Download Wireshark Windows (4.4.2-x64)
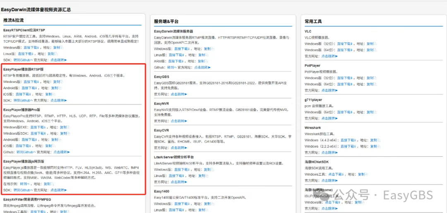This screenshot has height=213, width=447. tap(349, 140)
